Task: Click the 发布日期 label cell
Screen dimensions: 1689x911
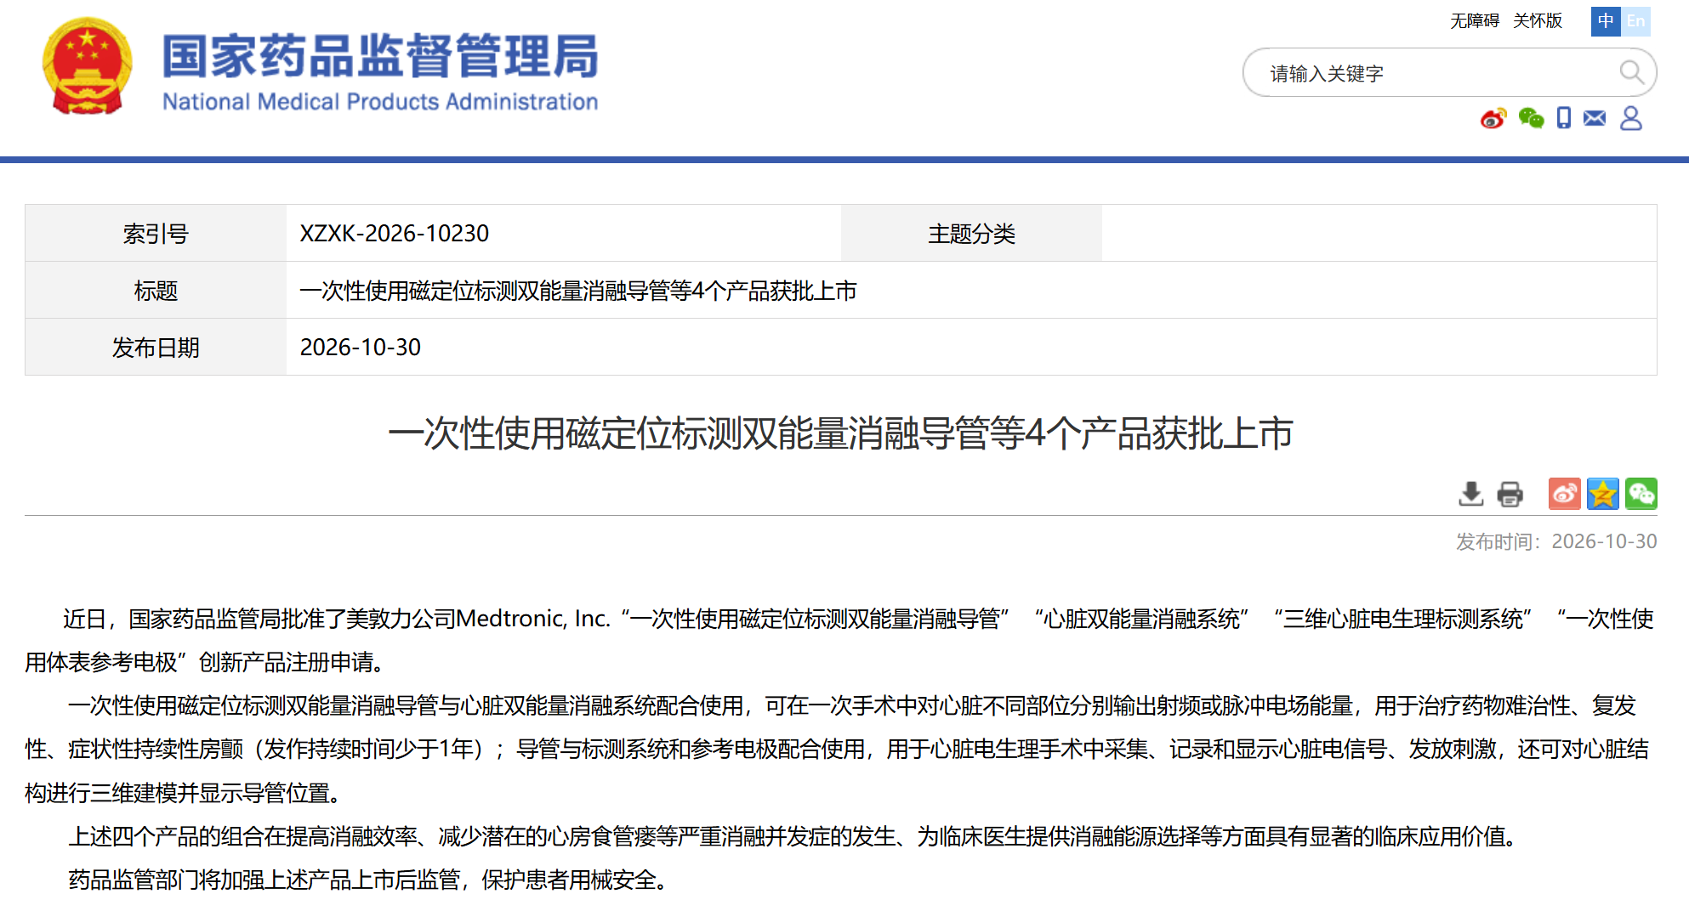Action: pos(156,347)
